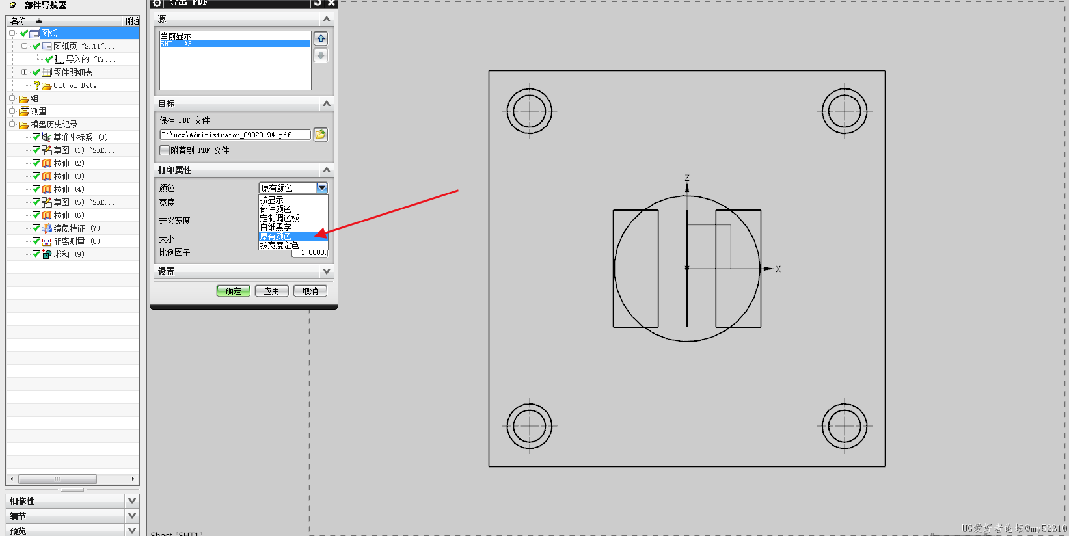Open the 颜色 dropdown arrow
Image resolution: width=1069 pixels, height=536 pixels.
coord(322,188)
